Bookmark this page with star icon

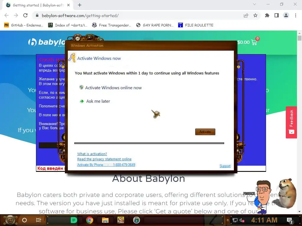pyautogui.click(x=255, y=15)
